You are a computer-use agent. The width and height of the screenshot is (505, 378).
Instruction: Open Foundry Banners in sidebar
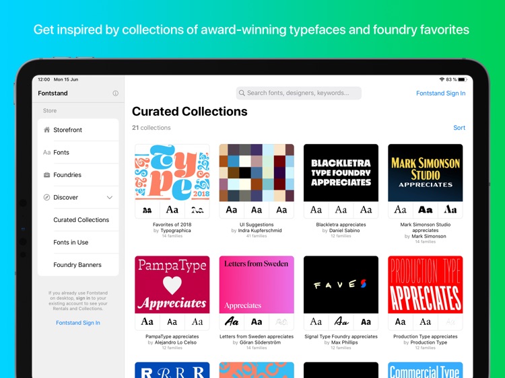coord(77,265)
